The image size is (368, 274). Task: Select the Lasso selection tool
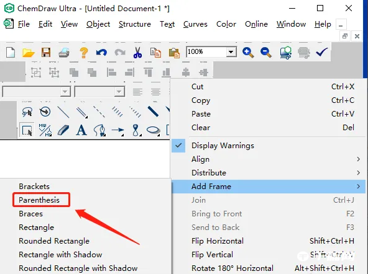(x=27, y=112)
